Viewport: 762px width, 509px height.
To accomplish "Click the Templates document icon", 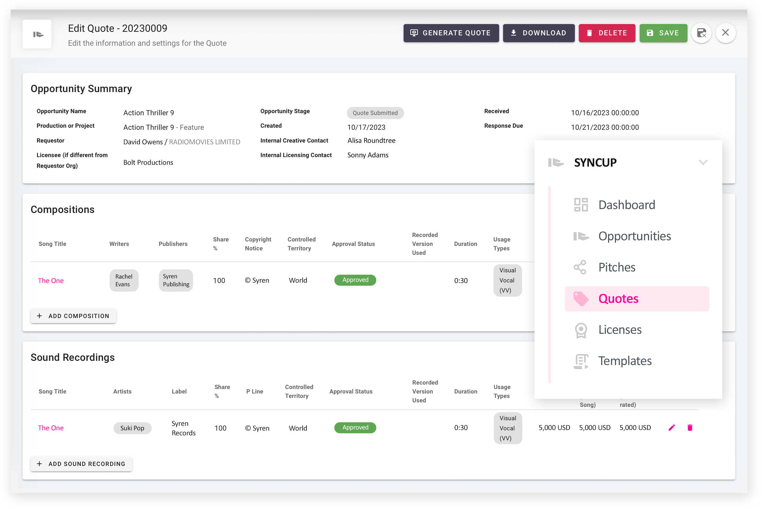I will [x=581, y=361].
